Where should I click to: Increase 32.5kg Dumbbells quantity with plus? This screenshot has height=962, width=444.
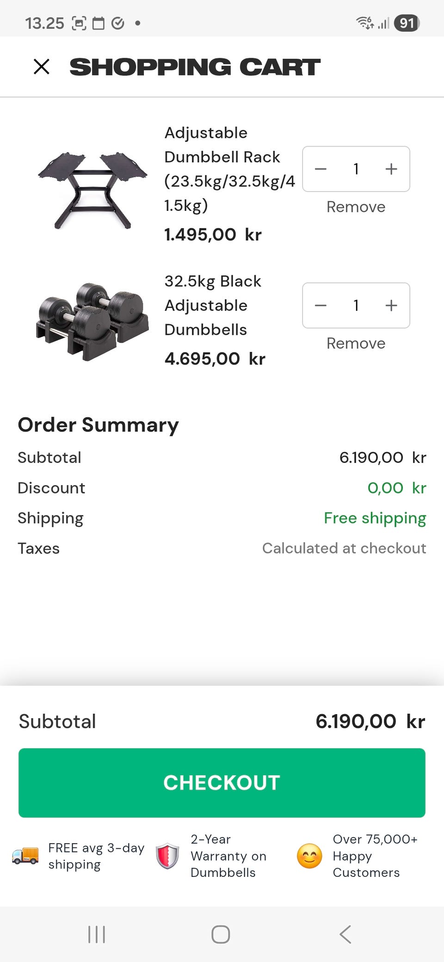pos(391,305)
